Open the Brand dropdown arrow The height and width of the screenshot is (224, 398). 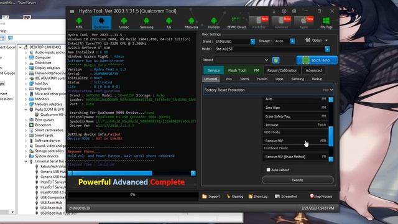click(x=252, y=42)
